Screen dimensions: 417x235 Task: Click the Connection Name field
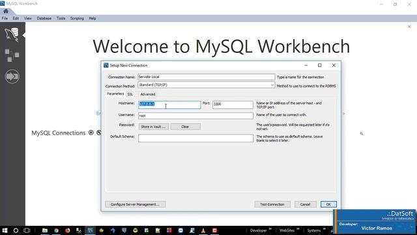coord(206,77)
